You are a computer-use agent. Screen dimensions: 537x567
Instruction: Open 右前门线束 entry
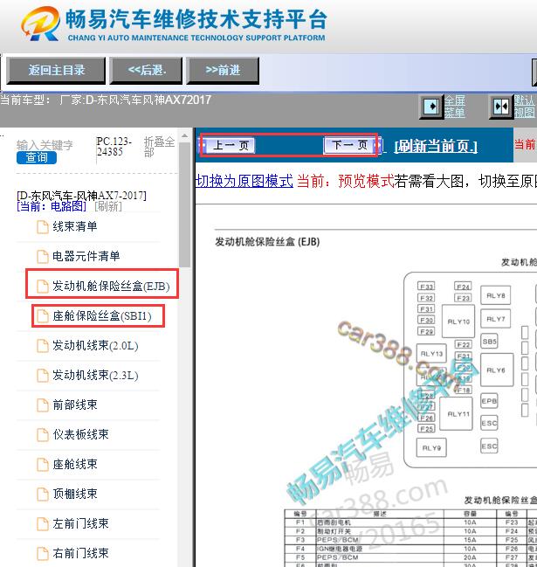click(80, 553)
